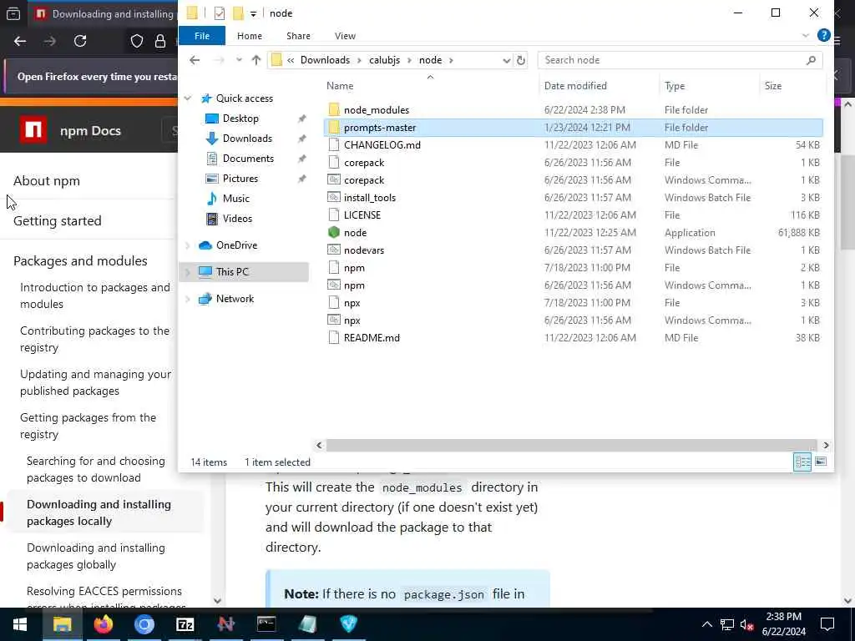Open the address bar history dropdown
The height and width of the screenshot is (641, 855).
(x=506, y=60)
